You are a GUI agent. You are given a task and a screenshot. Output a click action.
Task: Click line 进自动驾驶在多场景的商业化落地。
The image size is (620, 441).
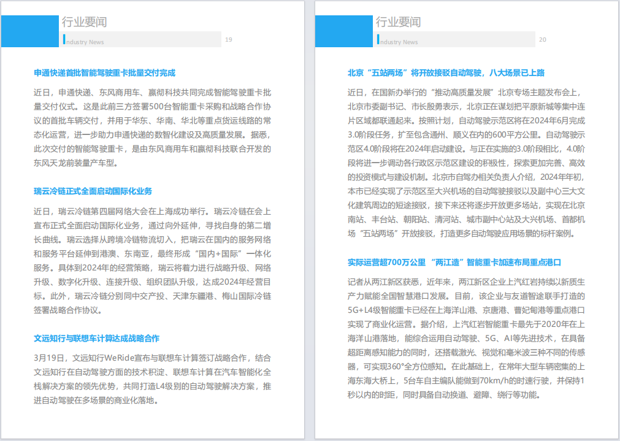click(x=96, y=401)
